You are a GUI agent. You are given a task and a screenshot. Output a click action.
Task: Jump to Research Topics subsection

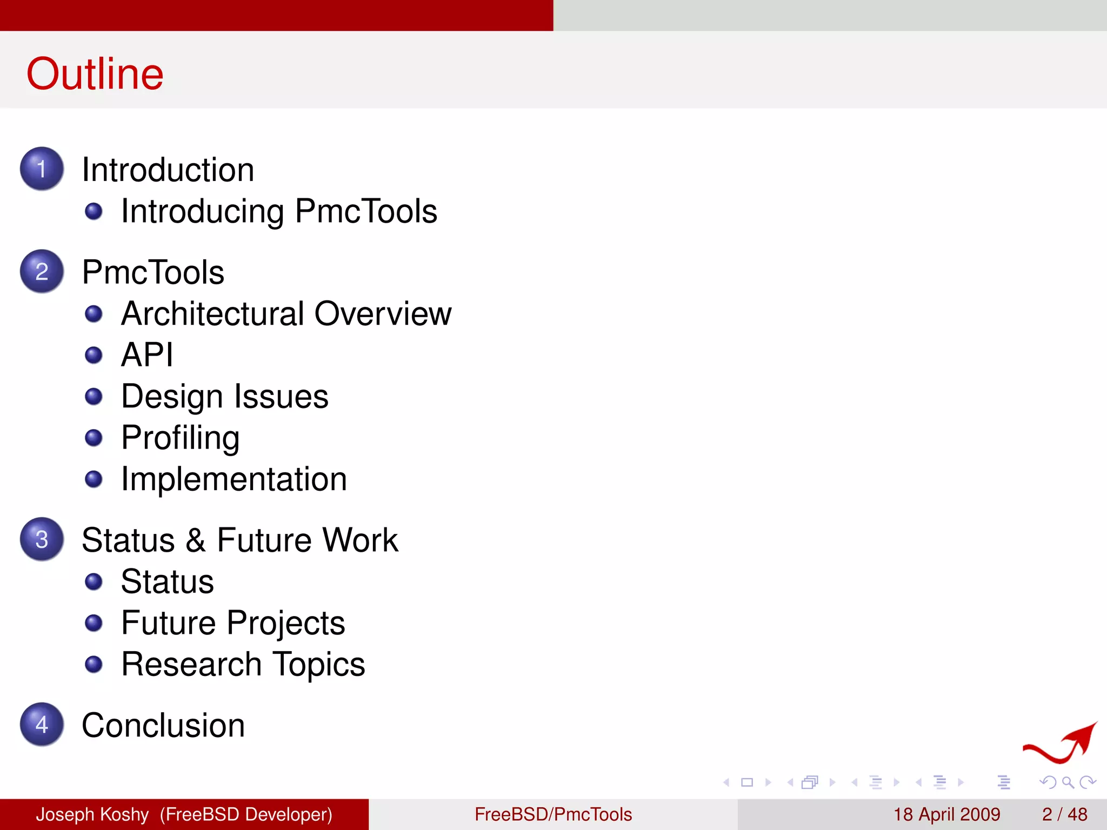(x=243, y=664)
